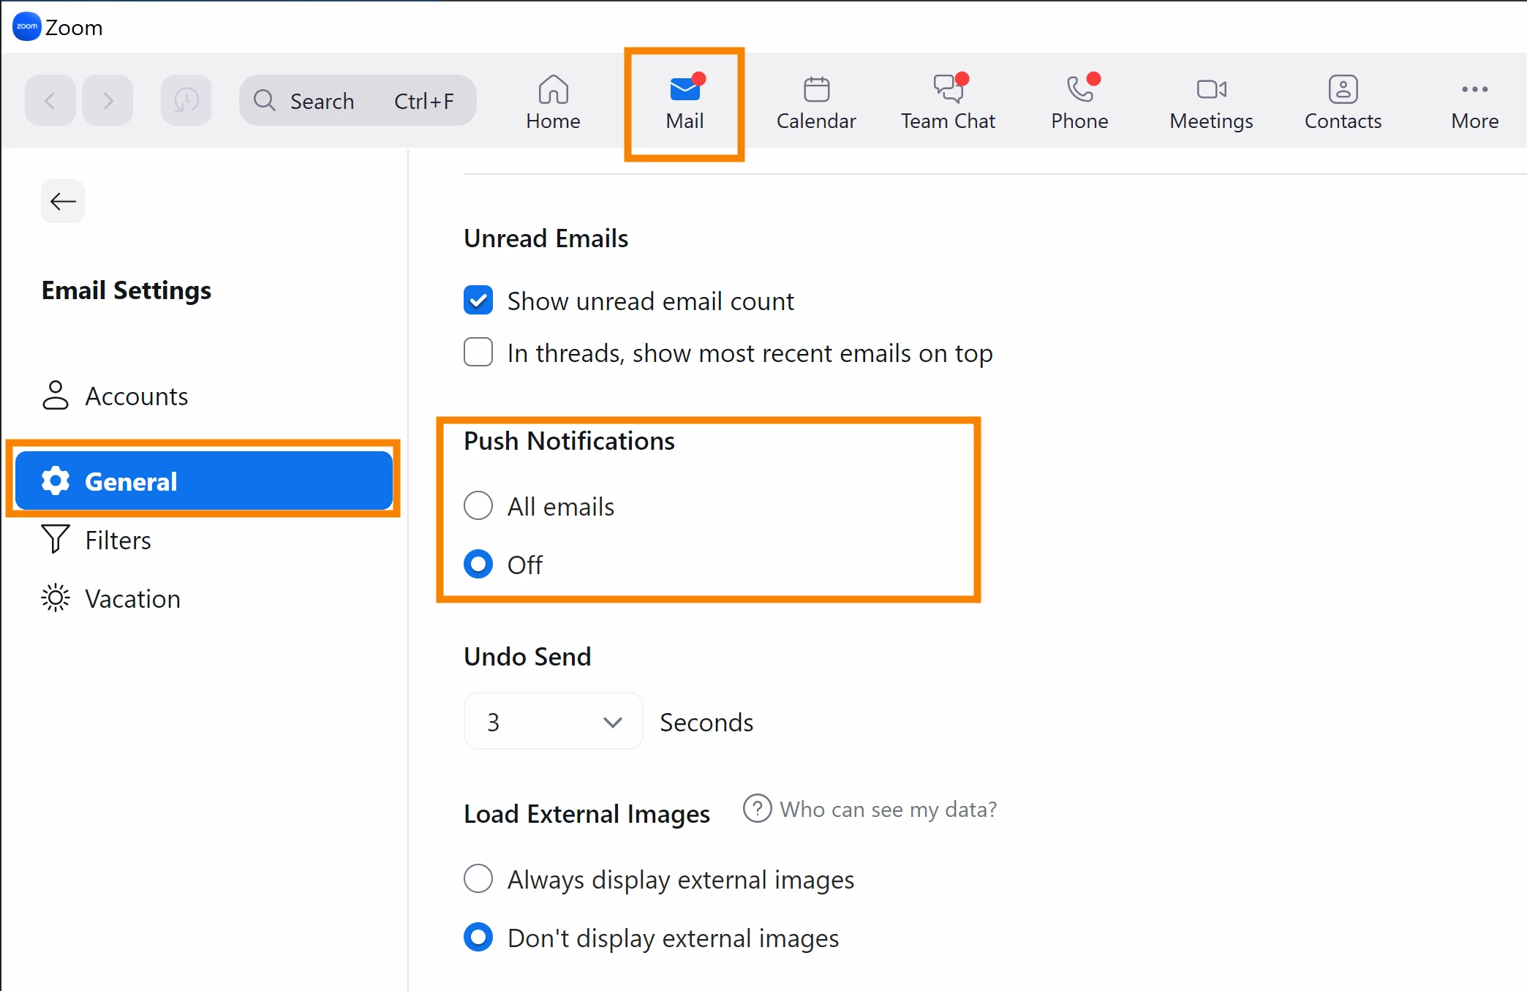The image size is (1527, 991).
Task: Open Vacation settings section
Action: click(132, 598)
